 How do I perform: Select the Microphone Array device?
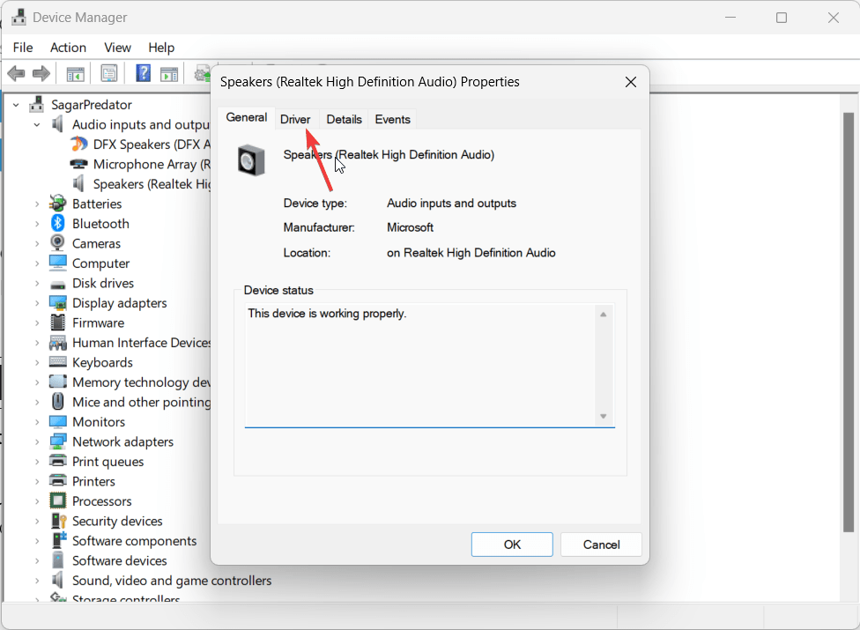tap(141, 164)
